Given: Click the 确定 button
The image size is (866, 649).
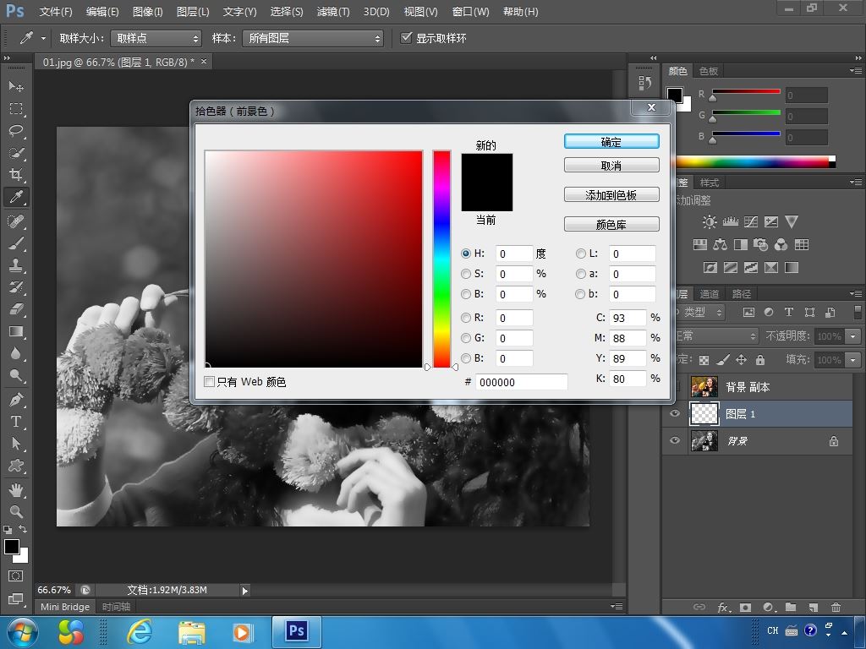Looking at the screenshot, I should click(611, 142).
